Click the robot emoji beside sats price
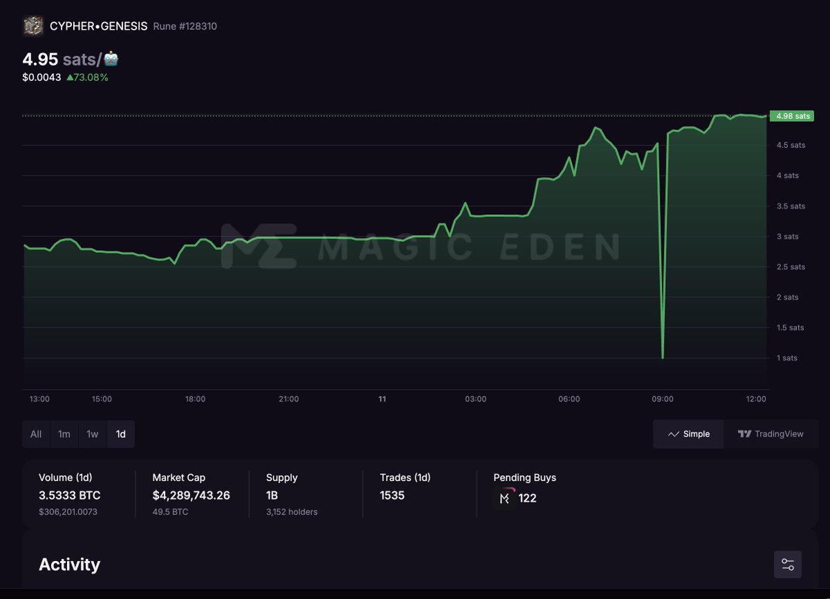 pos(111,59)
